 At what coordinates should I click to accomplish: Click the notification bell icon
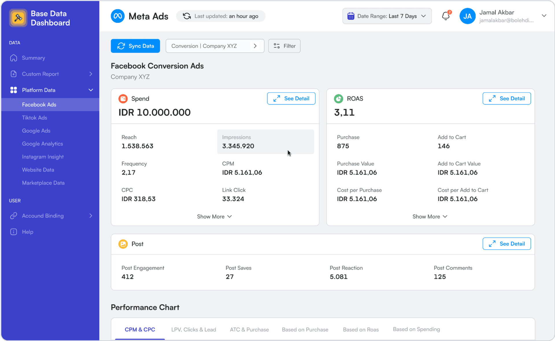point(445,16)
